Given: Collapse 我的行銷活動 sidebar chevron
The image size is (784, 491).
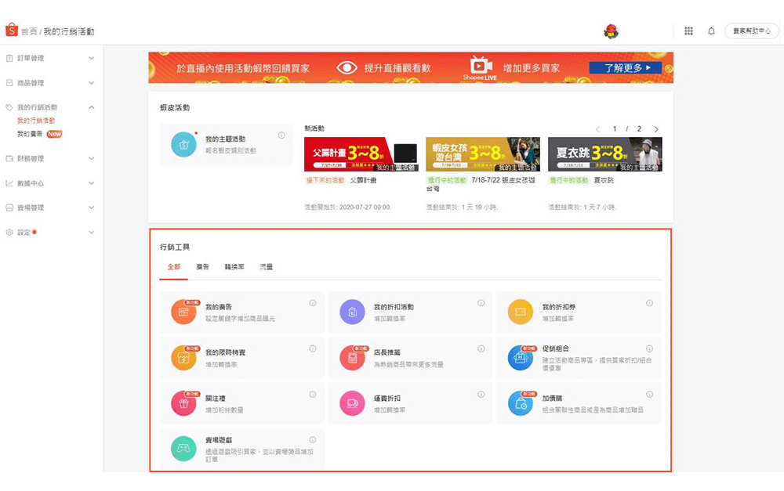Looking at the screenshot, I should pos(92,107).
